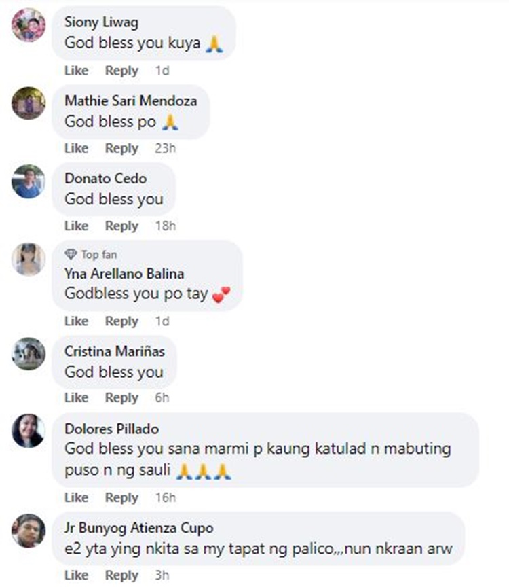Reply to Dolores Pillado's comment
Image resolution: width=509 pixels, height=587 pixels.
(x=122, y=498)
